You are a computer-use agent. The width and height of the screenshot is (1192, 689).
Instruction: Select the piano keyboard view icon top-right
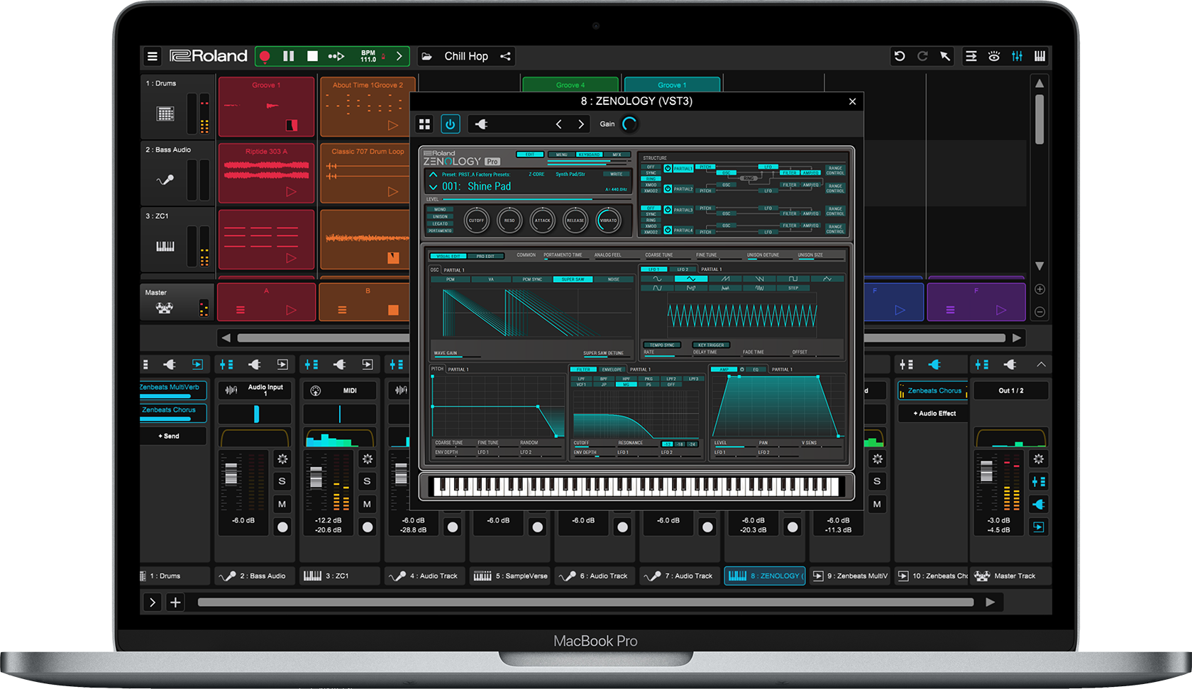[x=1039, y=56]
